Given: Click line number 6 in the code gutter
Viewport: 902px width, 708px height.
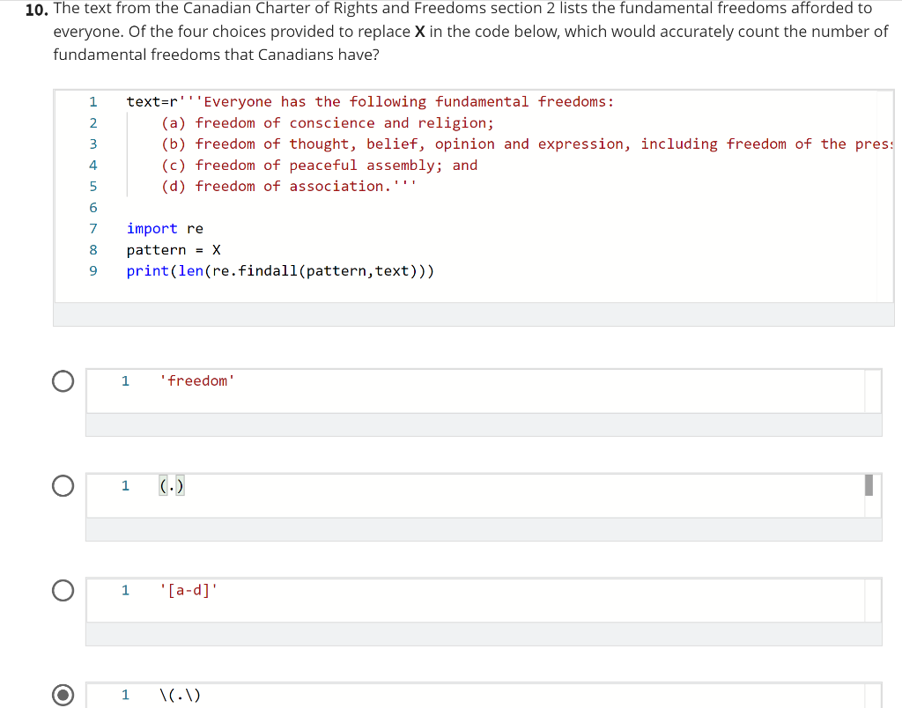Looking at the screenshot, I should pyautogui.click(x=93, y=208).
